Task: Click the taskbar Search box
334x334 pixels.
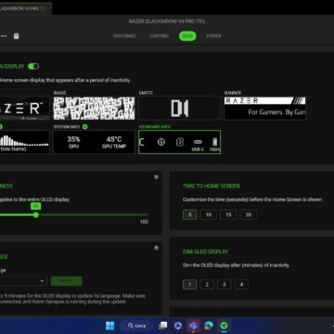Action: (x=136, y=326)
